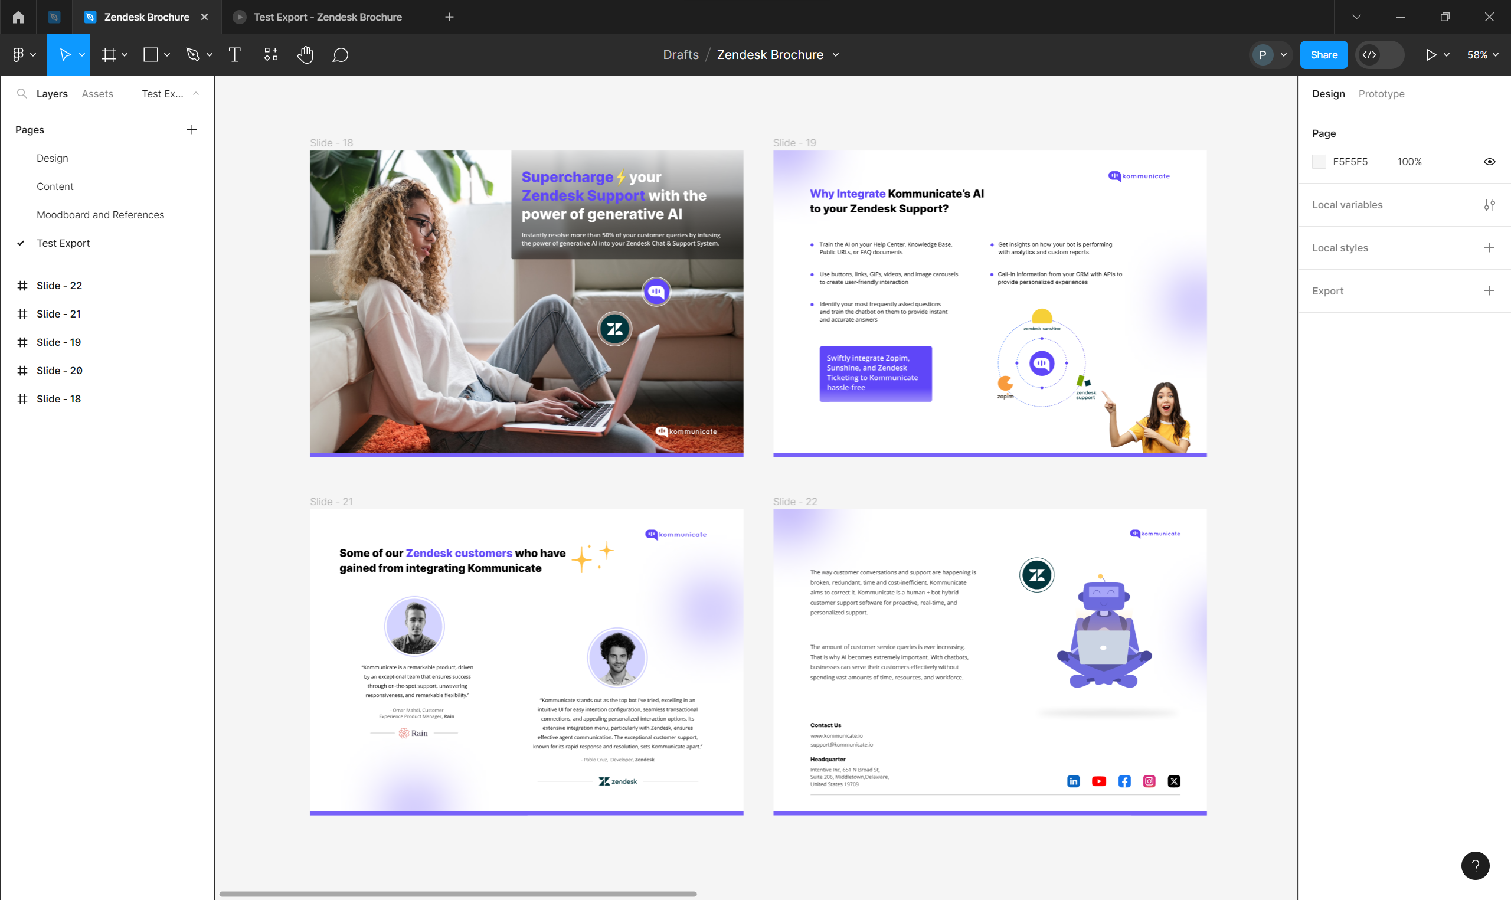Select Slide - 21 frame label on canvas
Screen dimensions: 1511x900
point(331,502)
